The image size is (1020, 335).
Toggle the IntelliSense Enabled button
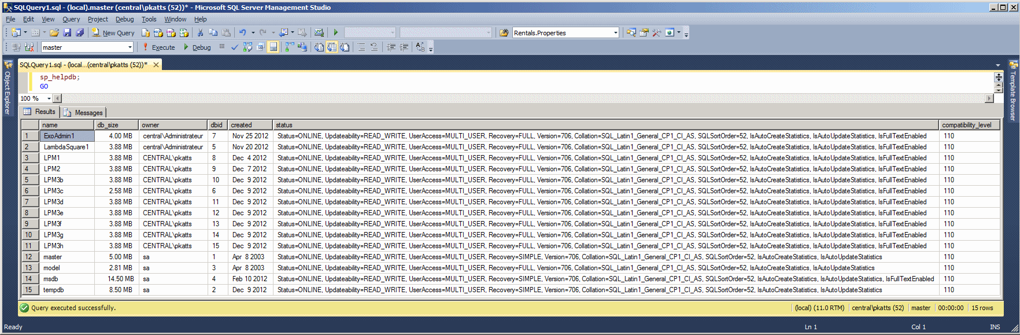coord(274,47)
